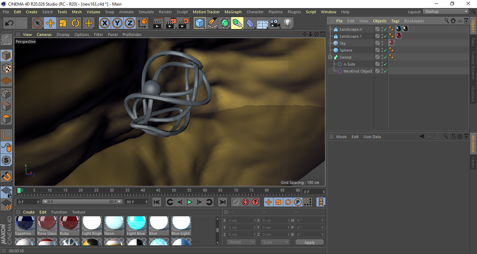
Task: Open the MoGraph menu
Action: coord(233,12)
